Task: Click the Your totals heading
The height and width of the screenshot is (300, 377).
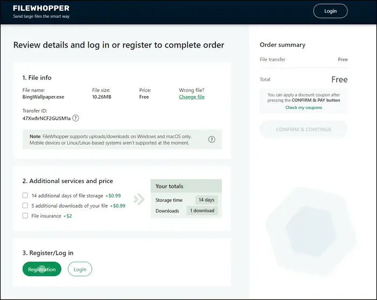Action: [169, 186]
